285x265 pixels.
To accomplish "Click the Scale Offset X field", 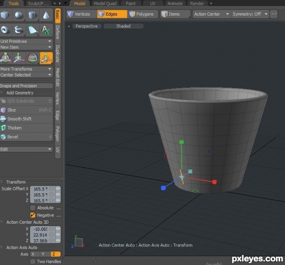I will pos(43,189).
